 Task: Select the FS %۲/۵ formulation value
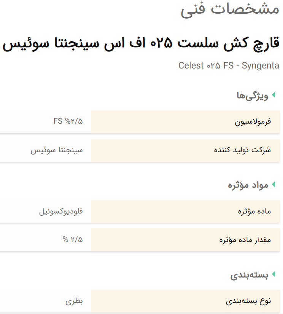[x=68, y=121]
